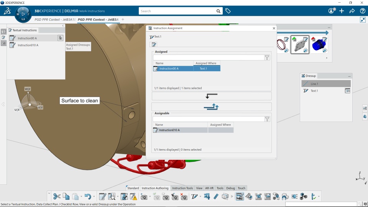Click the Copy icon in toolbar
This screenshot has height=207, width=368.
pos(66,196)
